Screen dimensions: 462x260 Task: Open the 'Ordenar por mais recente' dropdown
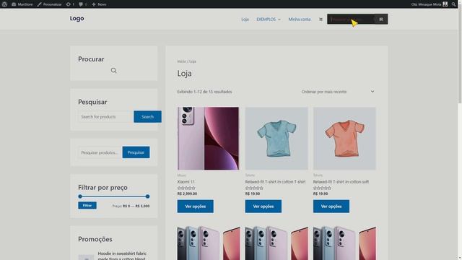coord(338,92)
